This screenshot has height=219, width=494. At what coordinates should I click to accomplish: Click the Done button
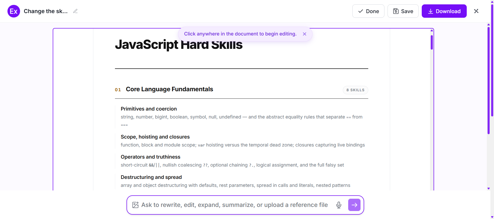(x=368, y=11)
